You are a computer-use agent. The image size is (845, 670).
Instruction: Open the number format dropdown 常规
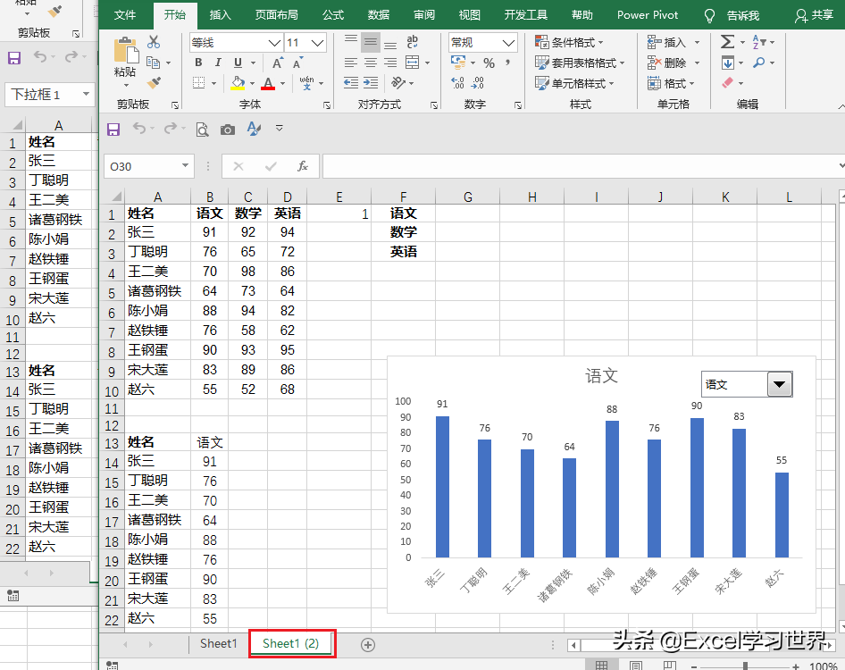509,43
